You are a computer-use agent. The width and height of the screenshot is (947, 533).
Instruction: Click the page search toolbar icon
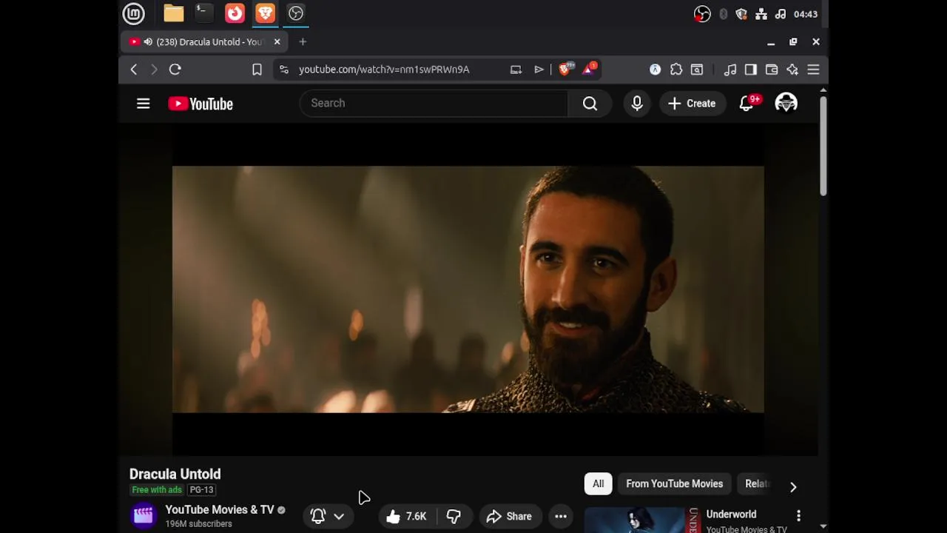(x=697, y=70)
